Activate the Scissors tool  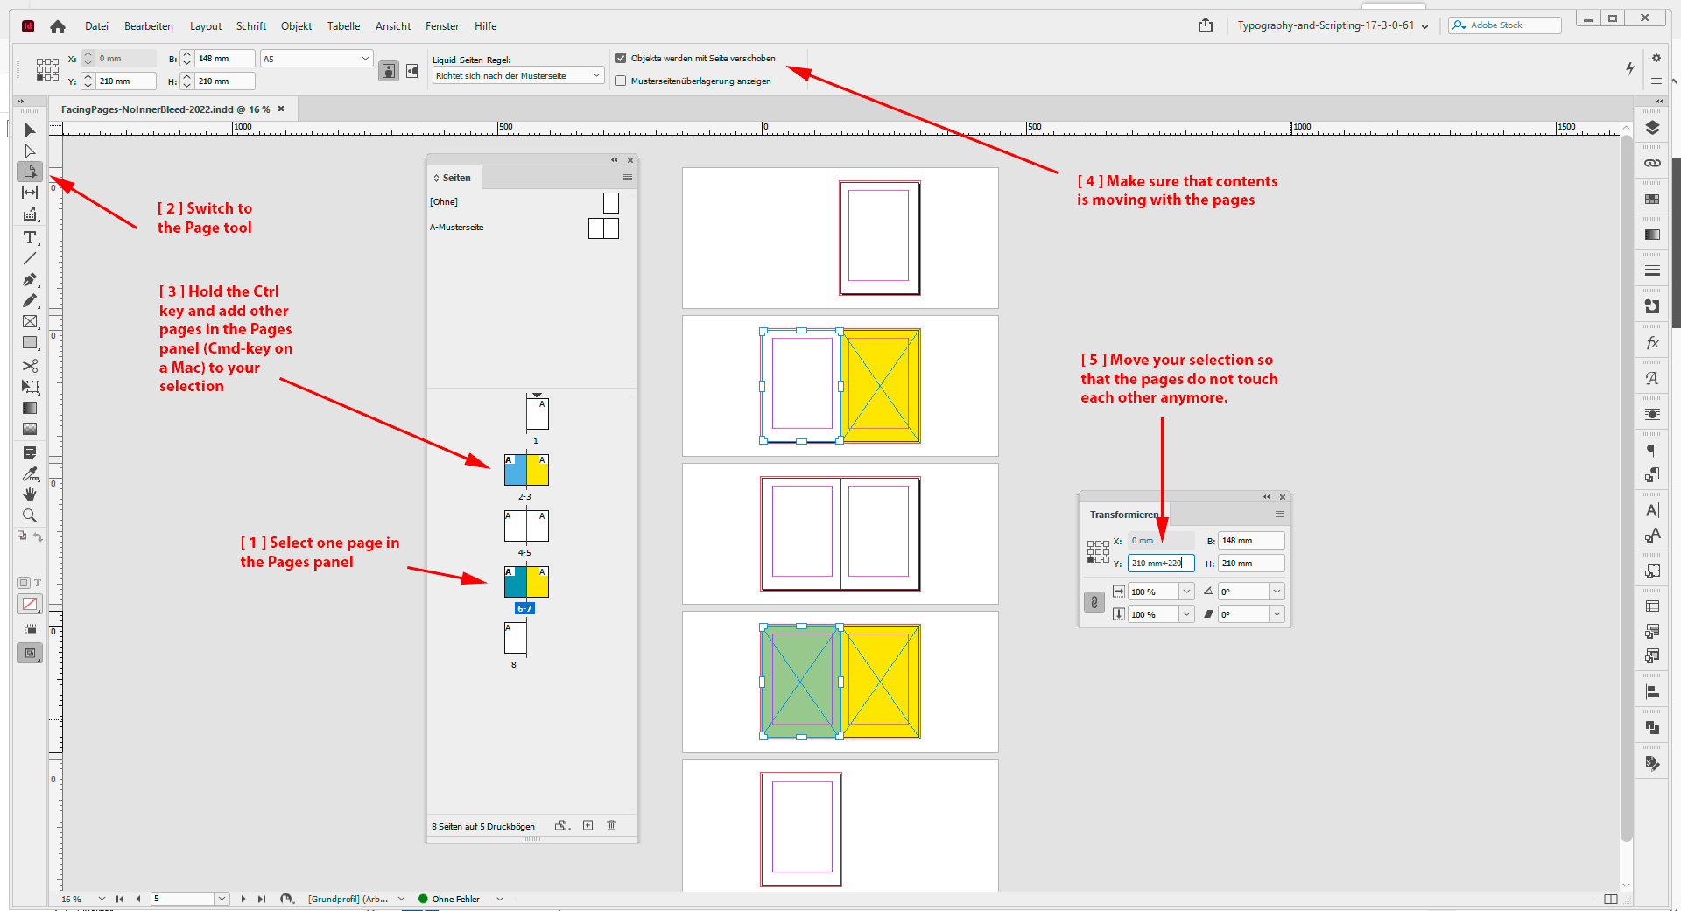coord(30,366)
